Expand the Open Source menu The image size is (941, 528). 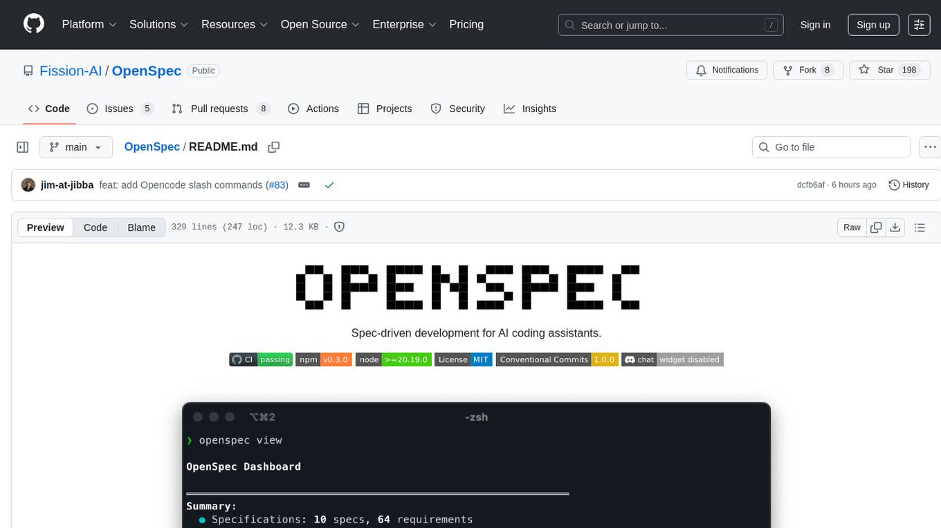[320, 24]
